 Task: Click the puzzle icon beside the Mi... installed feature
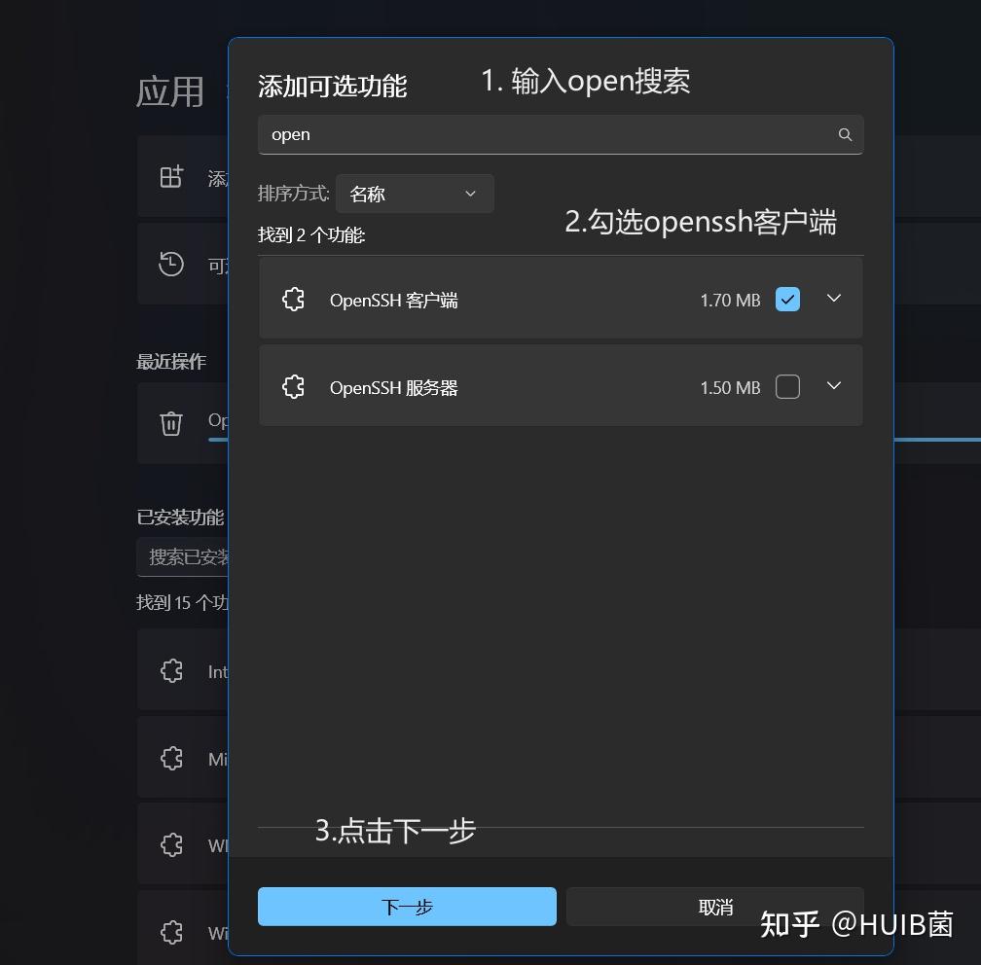171,759
